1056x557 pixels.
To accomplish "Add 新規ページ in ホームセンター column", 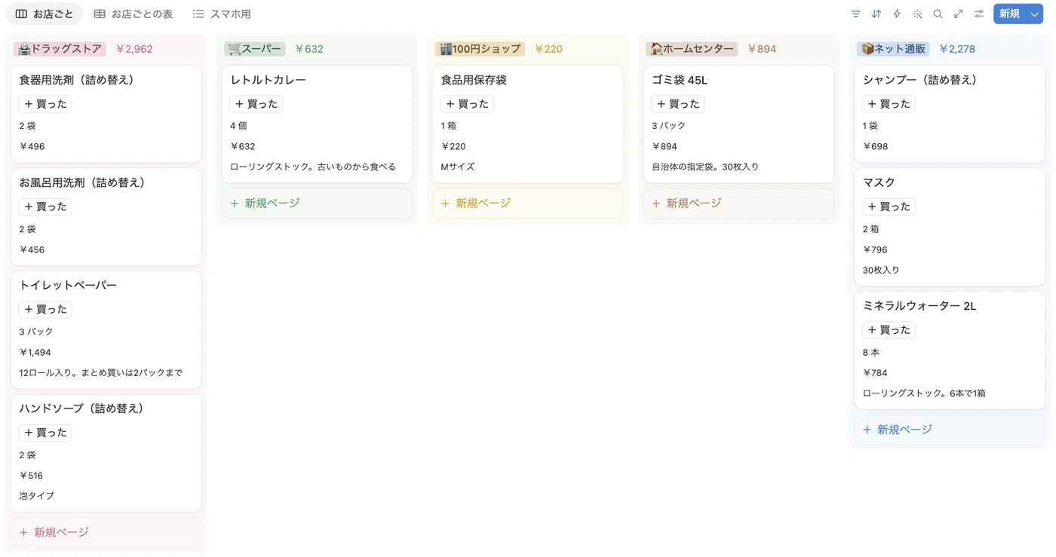I will coord(738,204).
